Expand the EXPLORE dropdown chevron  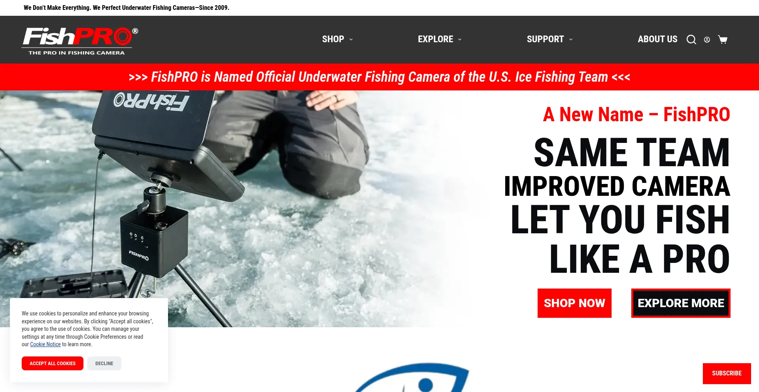click(460, 39)
